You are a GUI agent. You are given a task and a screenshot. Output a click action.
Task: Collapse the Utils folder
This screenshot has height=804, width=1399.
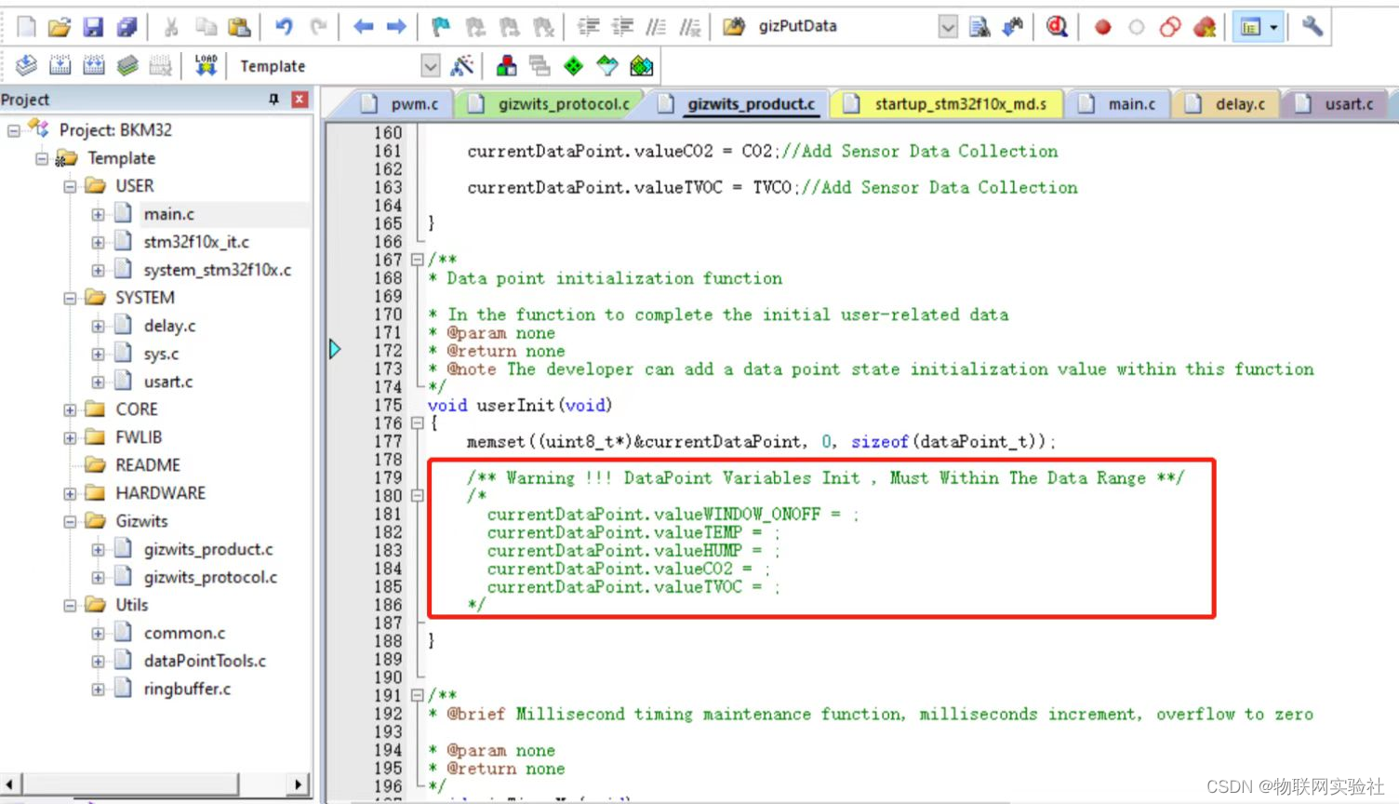pos(70,605)
